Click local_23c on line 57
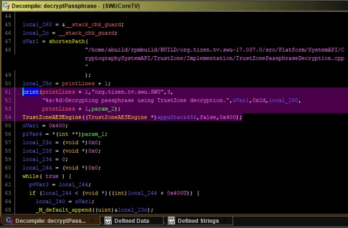This screenshot has height=228, width=348. pos(37,142)
